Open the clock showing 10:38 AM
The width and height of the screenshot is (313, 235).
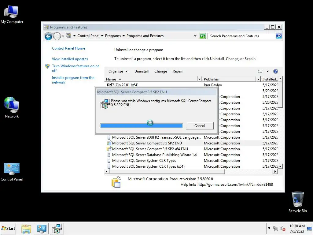tap(297, 229)
